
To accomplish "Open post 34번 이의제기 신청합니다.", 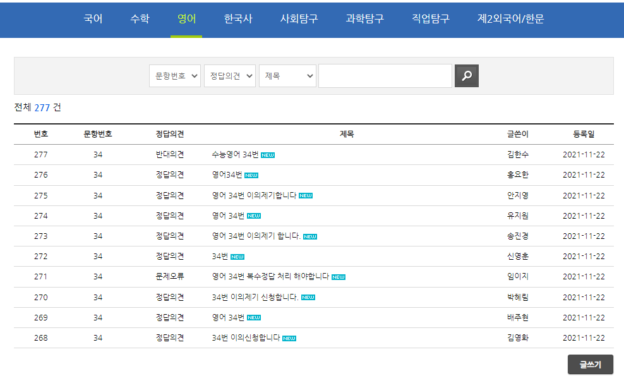I will (255, 298).
